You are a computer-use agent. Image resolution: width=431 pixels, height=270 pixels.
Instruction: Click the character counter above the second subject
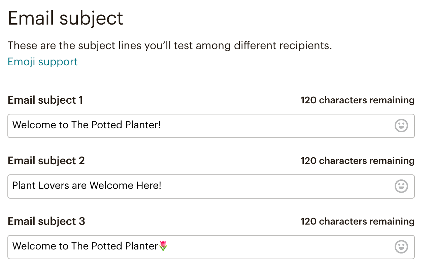coord(358,161)
